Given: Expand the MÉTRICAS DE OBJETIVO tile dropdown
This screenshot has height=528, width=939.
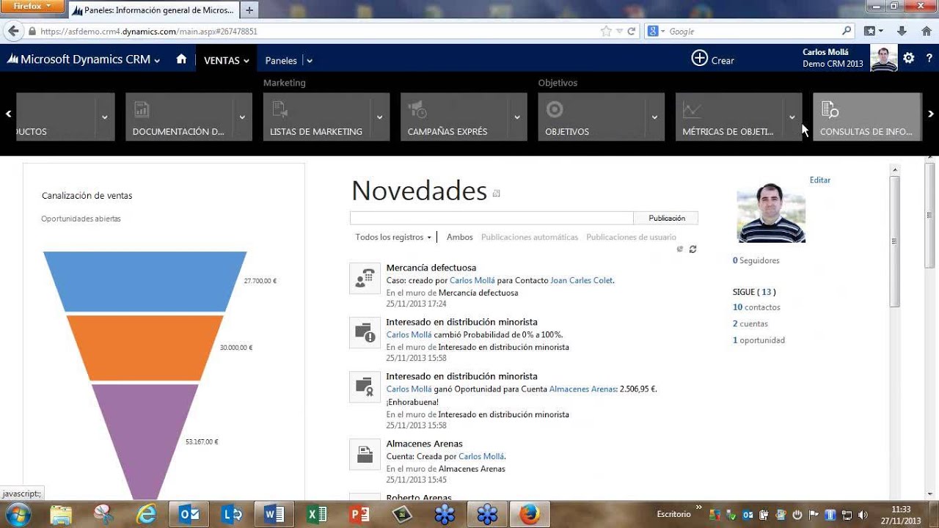Looking at the screenshot, I should coord(792,117).
